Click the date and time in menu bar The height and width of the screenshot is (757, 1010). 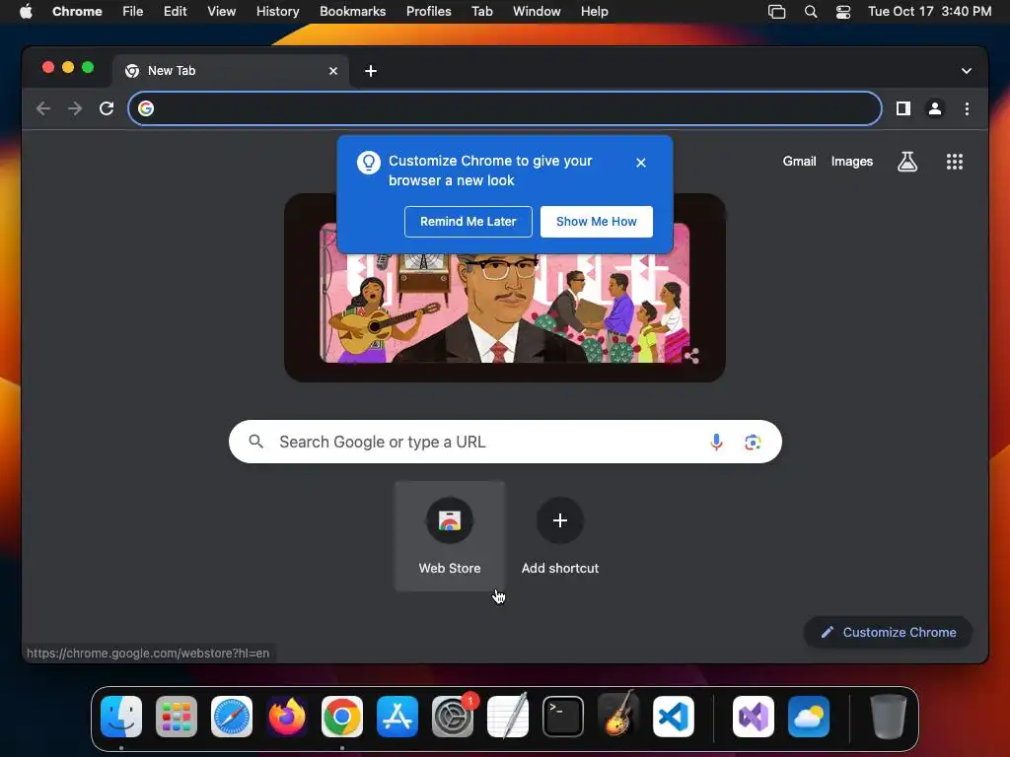tap(929, 11)
